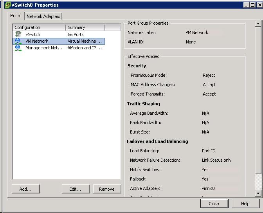This screenshot has width=263, height=213.
Task: Click the 'Promiscuous Mode:' label
Action: (149, 75)
